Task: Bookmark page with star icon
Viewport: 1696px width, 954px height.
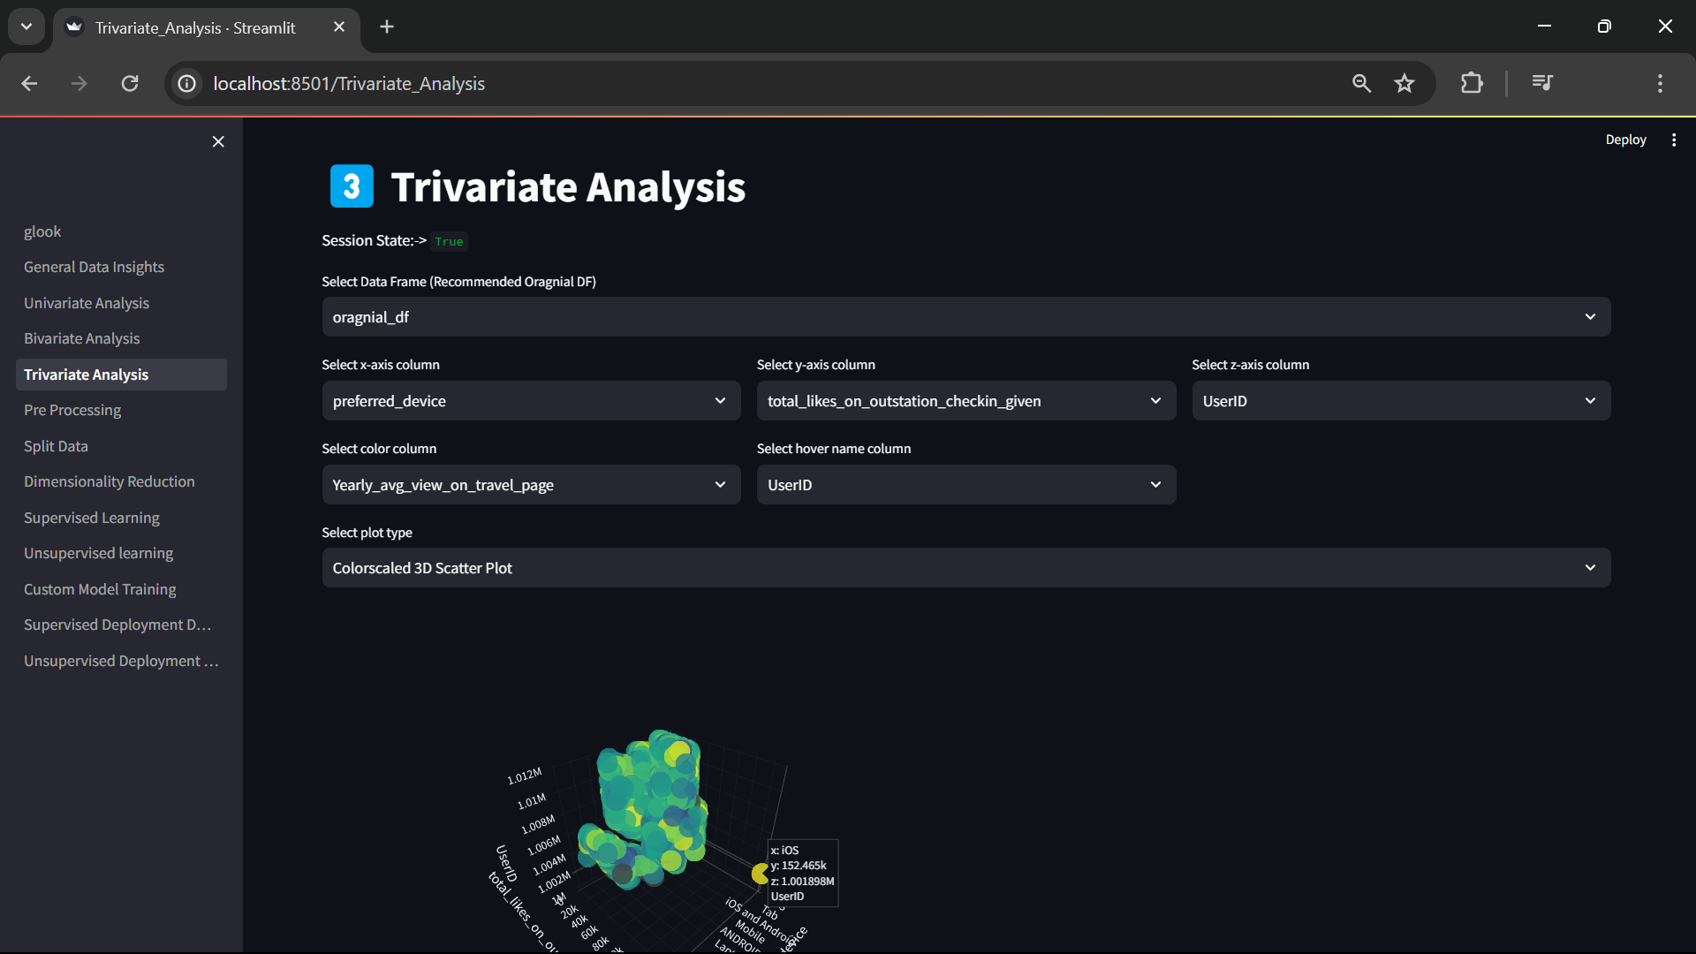Action: point(1404,83)
